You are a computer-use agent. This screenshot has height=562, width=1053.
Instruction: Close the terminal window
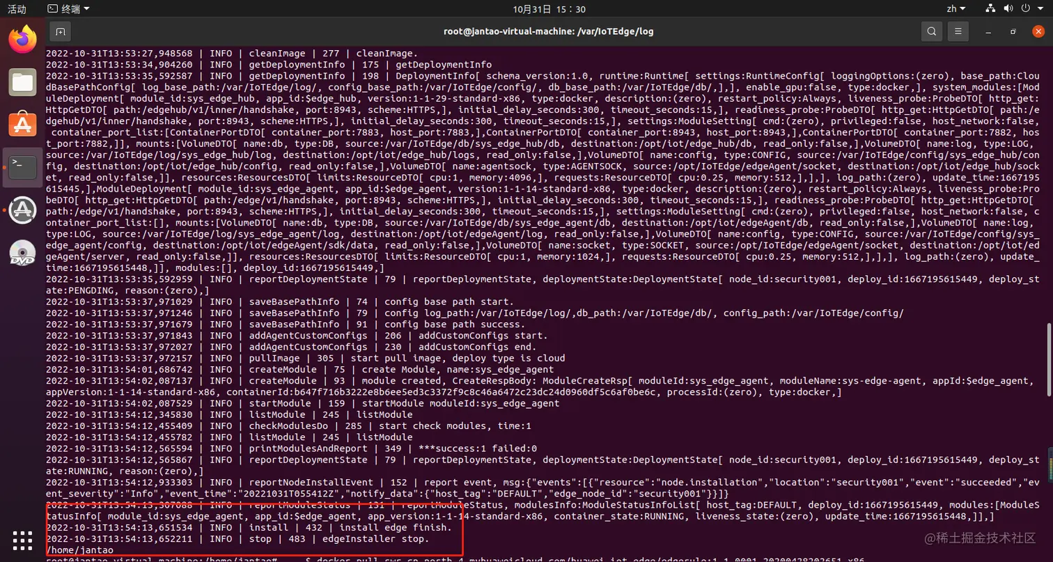[x=1038, y=31]
